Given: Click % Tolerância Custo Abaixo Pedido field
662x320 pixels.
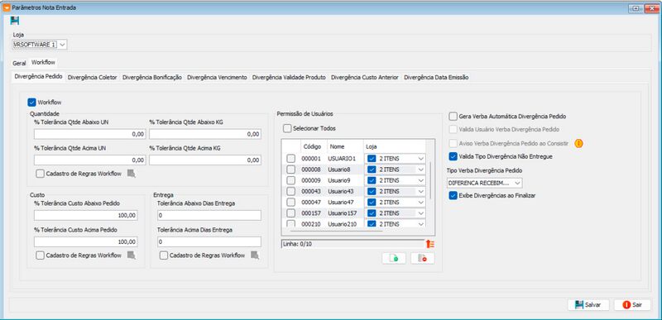Looking at the screenshot, I should coord(86,215).
